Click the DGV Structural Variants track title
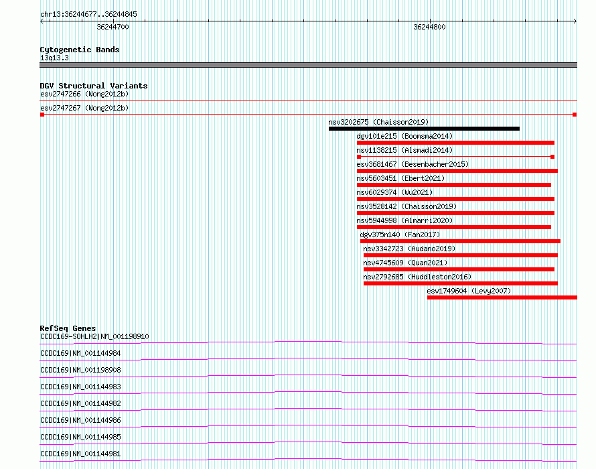This screenshot has height=469, width=596. 94,86
